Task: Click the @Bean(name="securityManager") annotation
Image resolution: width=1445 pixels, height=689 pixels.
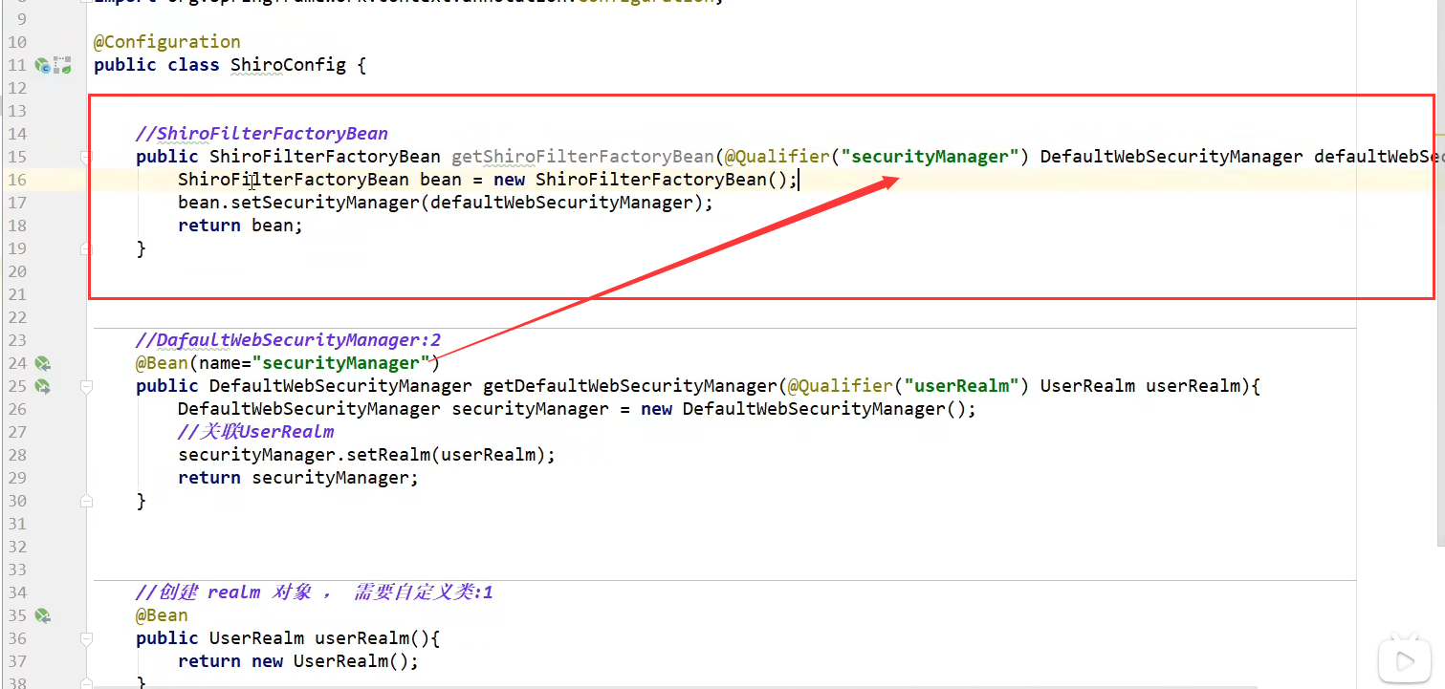Action: coord(288,363)
